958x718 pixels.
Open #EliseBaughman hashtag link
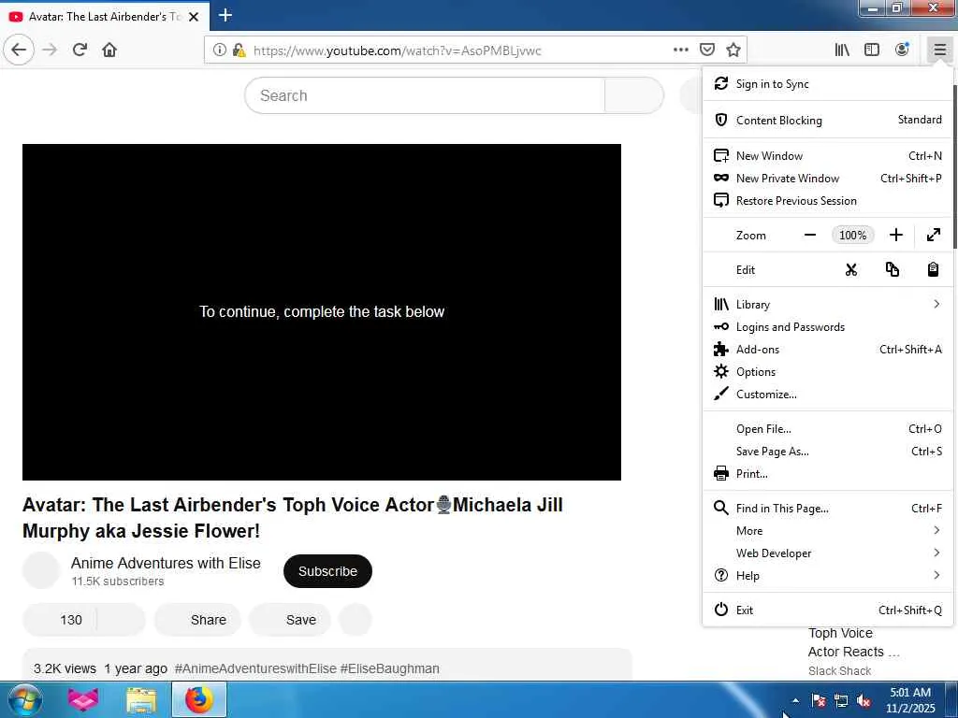tap(389, 668)
